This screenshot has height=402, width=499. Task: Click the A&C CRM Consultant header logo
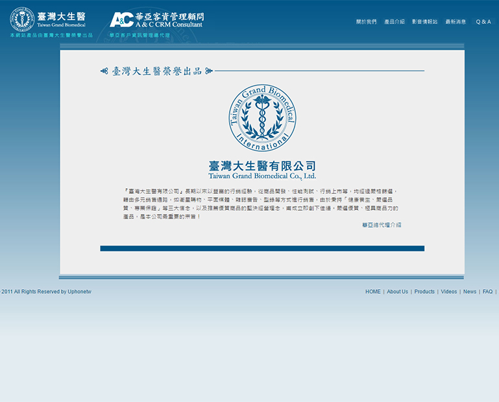coord(157,19)
